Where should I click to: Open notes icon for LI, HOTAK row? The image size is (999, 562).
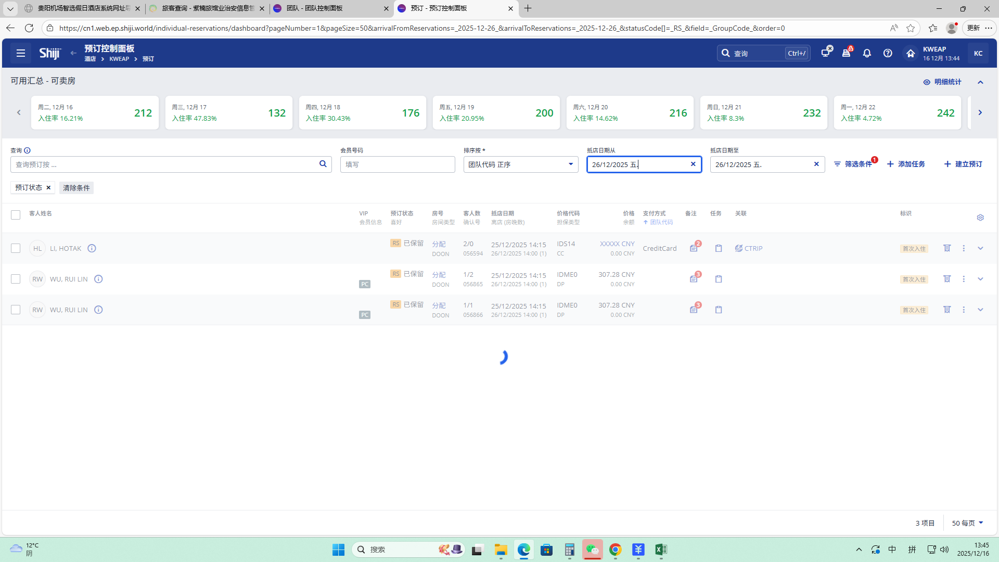tap(694, 248)
